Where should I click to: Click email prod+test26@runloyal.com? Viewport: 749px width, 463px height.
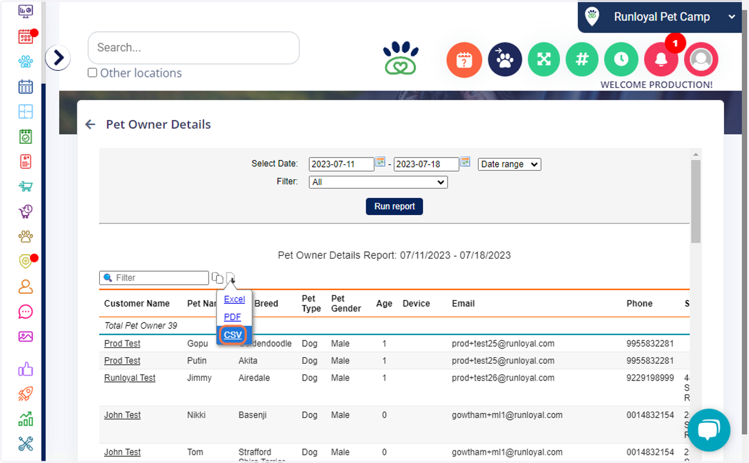(503, 378)
